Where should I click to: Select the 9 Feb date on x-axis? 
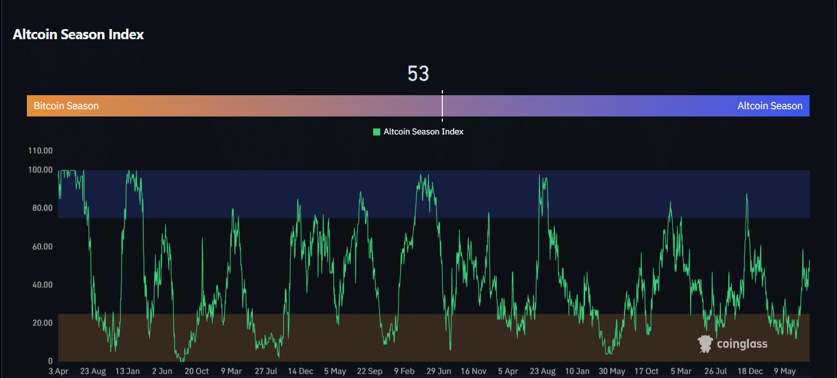click(405, 371)
